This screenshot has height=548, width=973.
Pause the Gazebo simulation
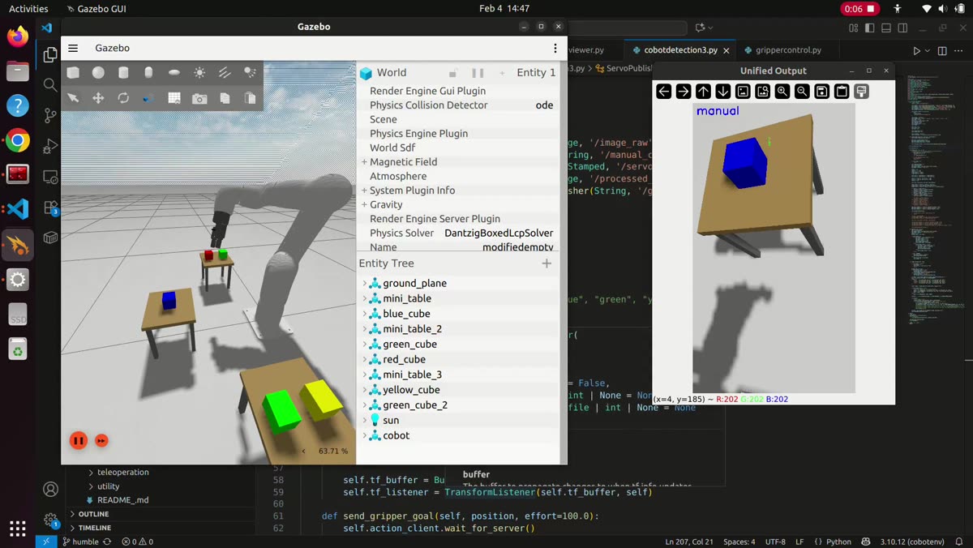tap(79, 441)
